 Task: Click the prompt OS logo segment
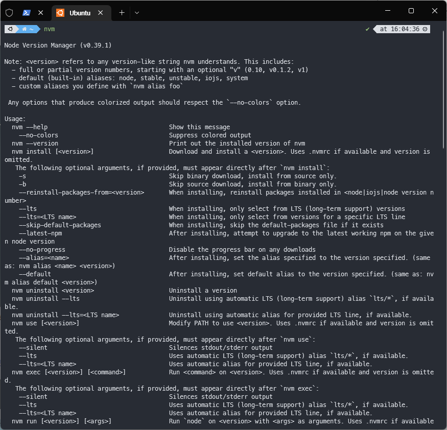11,29
